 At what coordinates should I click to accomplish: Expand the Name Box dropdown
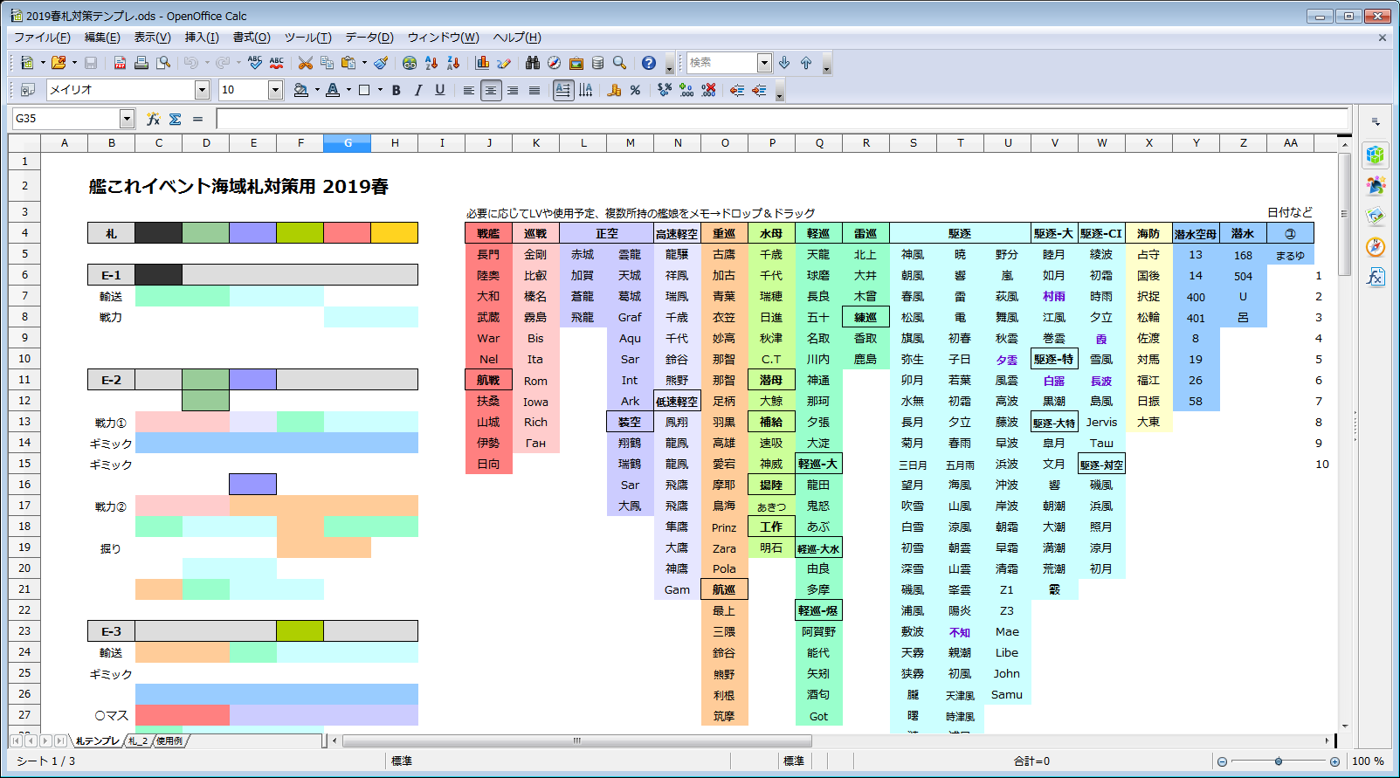click(127, 119)
